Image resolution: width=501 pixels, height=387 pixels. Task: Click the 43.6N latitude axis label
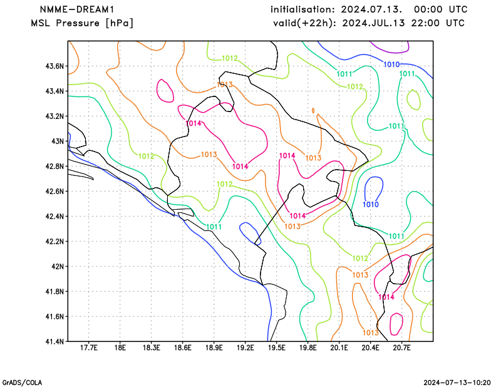(x=55, y=66)
